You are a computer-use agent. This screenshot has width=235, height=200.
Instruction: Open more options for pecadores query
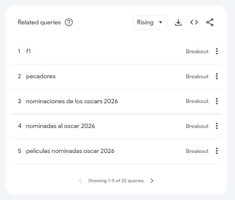pyautogui.click(x=217, y=76)
